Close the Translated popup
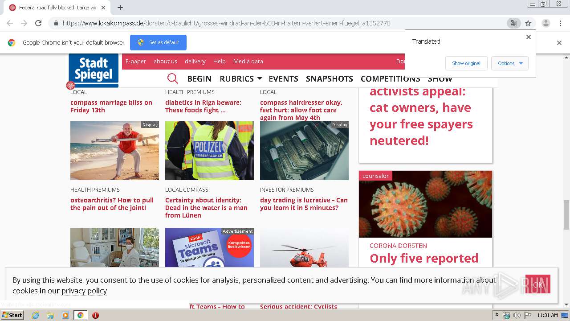The width and height of the screenshot is (570, 321). tap(529, 37)
